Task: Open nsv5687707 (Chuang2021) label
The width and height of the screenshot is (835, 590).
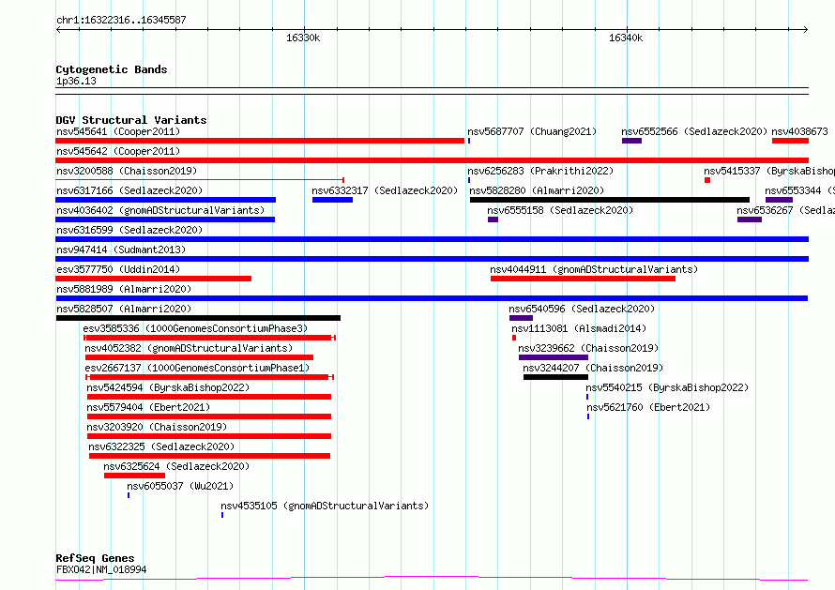Action: point(532,131)
